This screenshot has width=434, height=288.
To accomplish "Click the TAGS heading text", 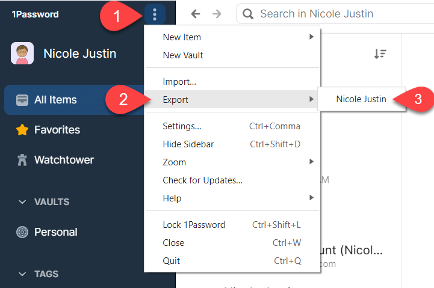I will point(46,274).
